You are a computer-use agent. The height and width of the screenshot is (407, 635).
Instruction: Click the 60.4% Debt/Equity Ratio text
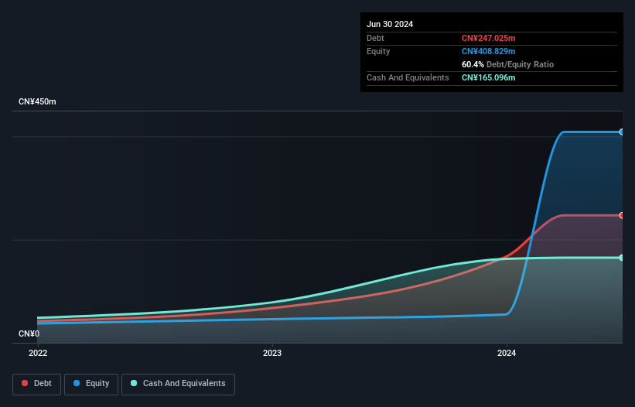(507, 64)
